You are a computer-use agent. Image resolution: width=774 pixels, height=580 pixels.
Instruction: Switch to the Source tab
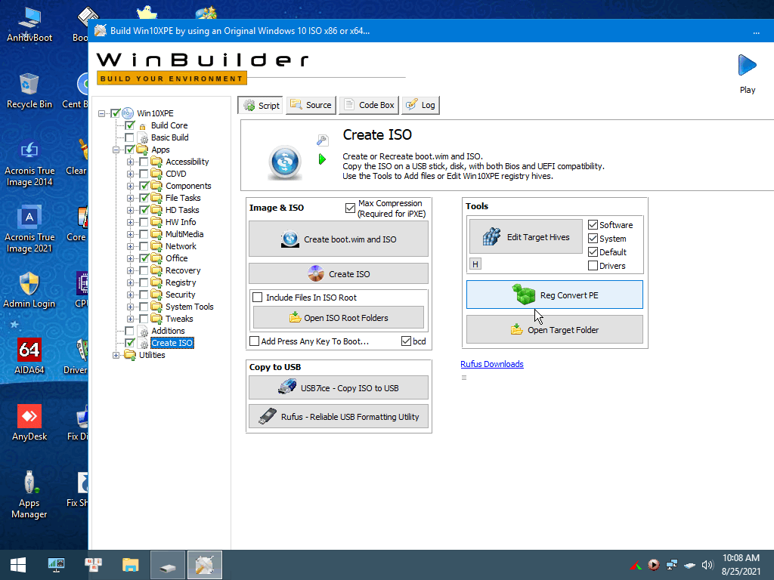click(311, 105)
